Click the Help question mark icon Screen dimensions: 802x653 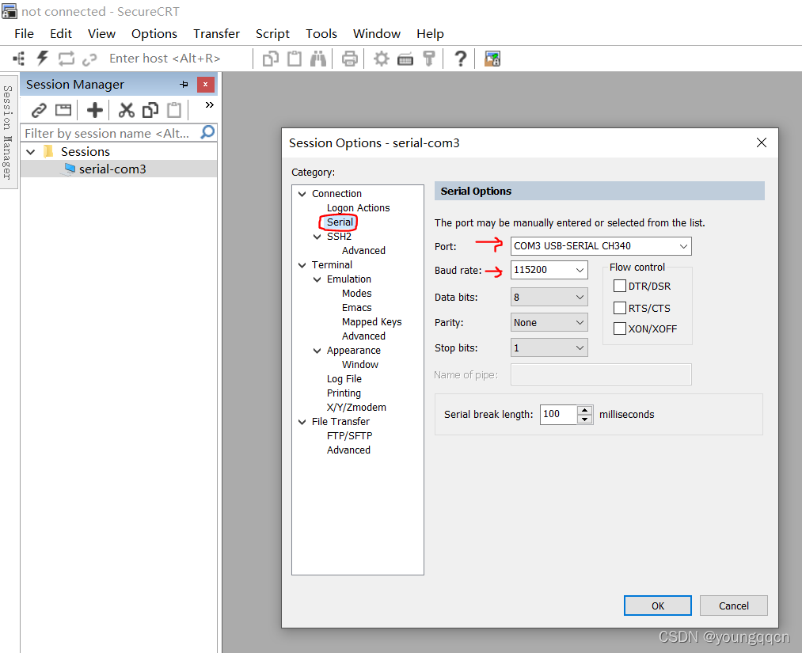(460, 59)
